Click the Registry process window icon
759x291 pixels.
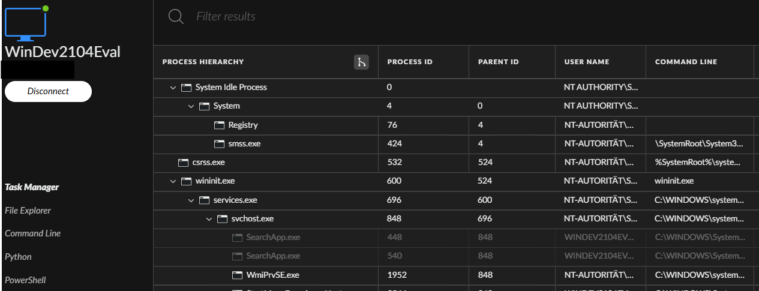coord(219,125)
